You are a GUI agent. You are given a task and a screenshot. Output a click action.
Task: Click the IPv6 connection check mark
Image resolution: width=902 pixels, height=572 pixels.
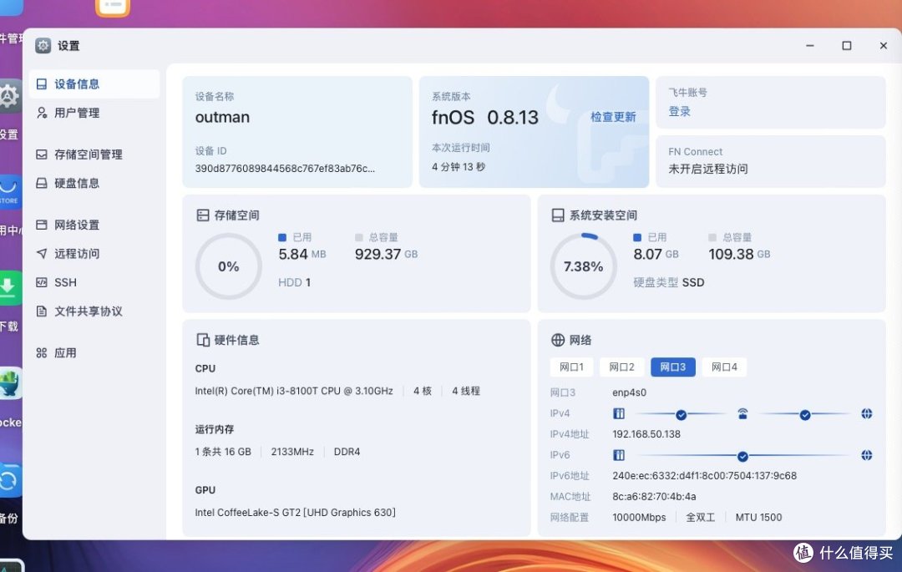742,457
